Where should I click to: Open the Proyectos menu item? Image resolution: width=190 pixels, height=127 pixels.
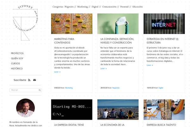coord(17,53)
